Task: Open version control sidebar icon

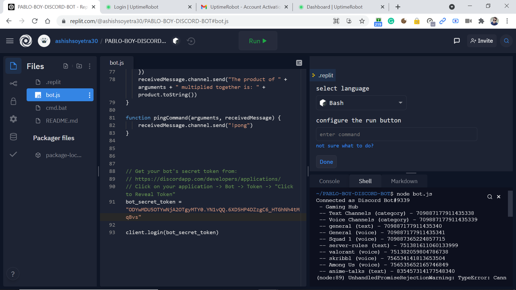Action: pyautogui.click(x=13, y=84)
